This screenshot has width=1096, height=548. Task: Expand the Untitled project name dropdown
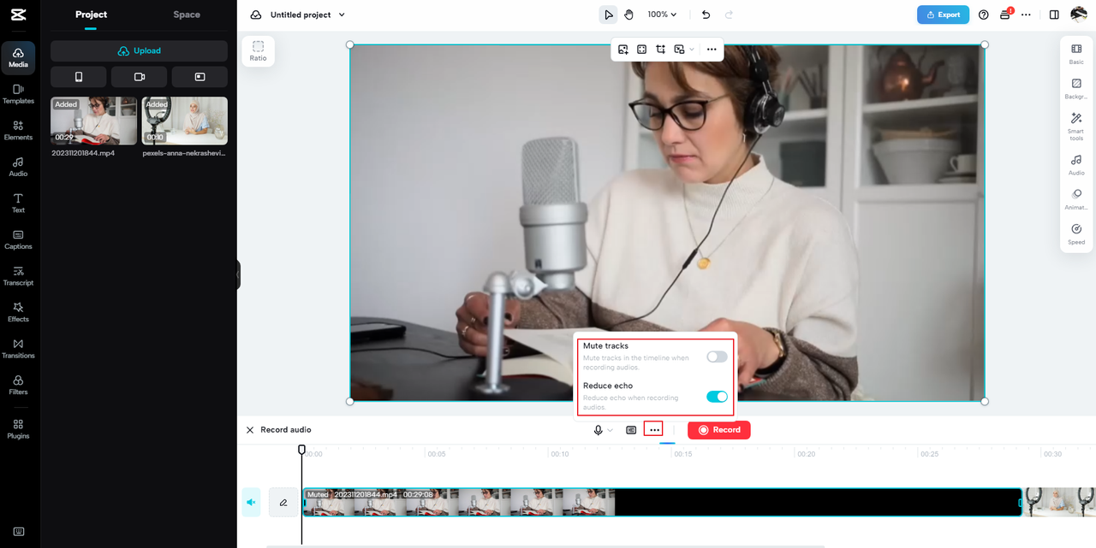tap(342, 15)
